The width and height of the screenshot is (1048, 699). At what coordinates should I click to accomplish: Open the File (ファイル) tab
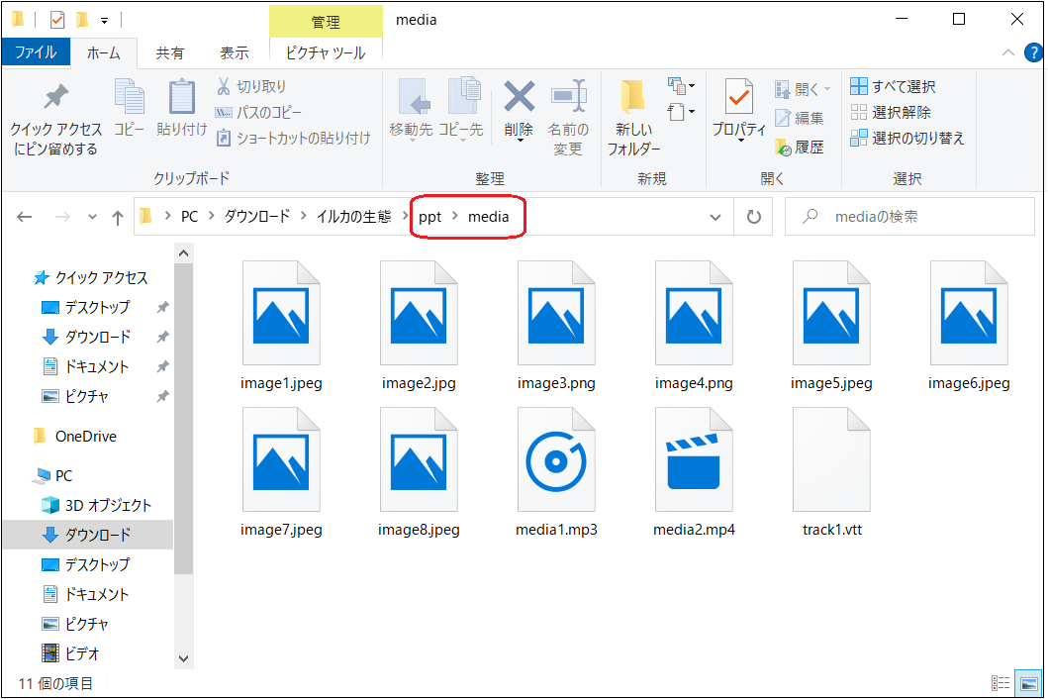coord(36,52)
